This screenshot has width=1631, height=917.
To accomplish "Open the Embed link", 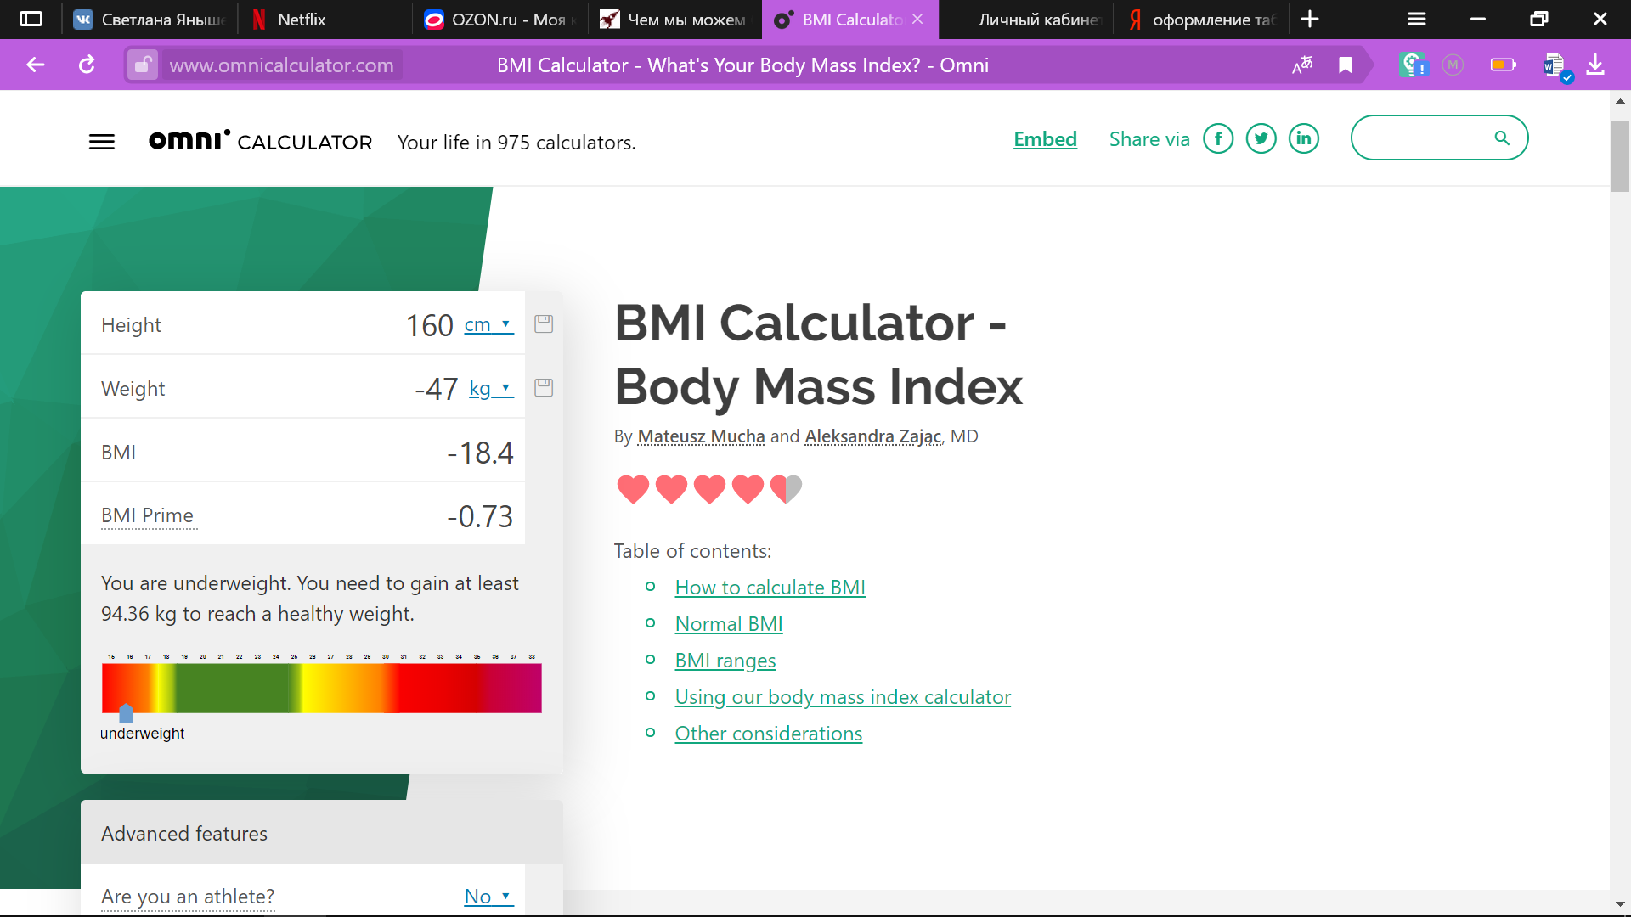I will [x=1045, y=139].
